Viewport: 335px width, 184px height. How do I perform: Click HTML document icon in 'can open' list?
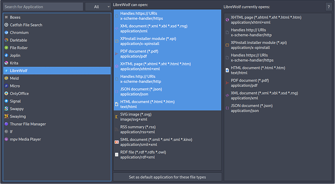coord(117,104)
